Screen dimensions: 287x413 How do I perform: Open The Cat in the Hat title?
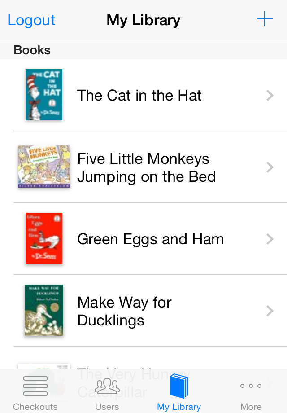tap(139, 95)
